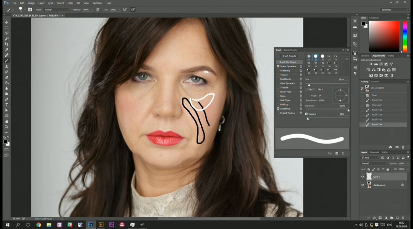Select the Move tool
This screenshot has height=229, width=413.
coord(7,22)
